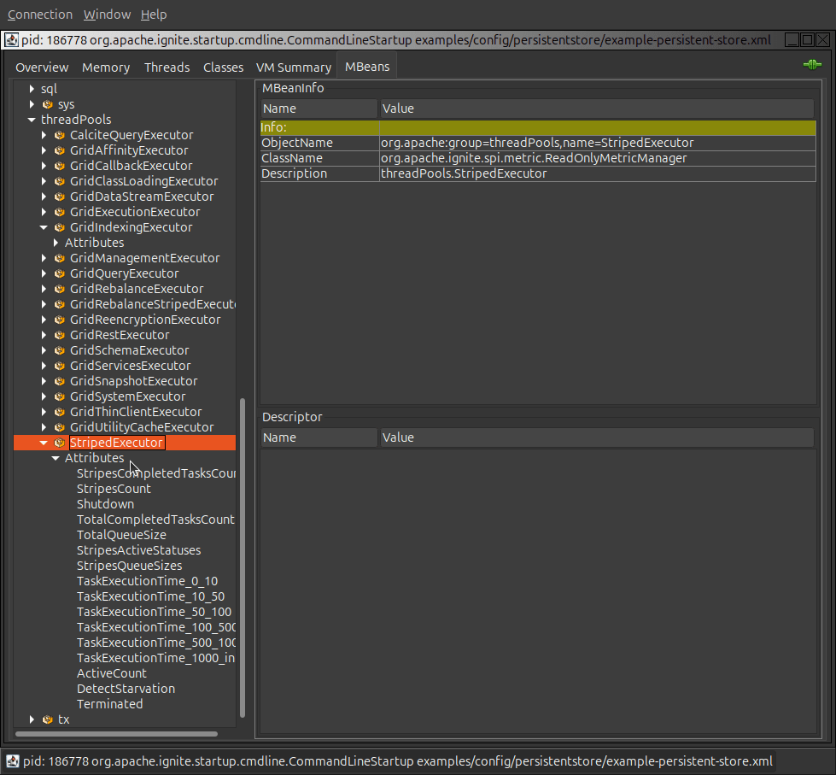Click the GridServicesExecutor bean icon
836x775 pixels.
click(x=60, y=366)
